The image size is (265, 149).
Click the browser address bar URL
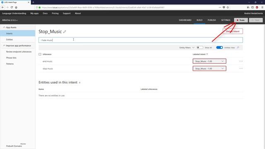[x=103, y=7]
